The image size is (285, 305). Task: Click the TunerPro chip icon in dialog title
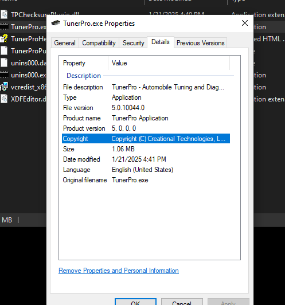(56, 23)
